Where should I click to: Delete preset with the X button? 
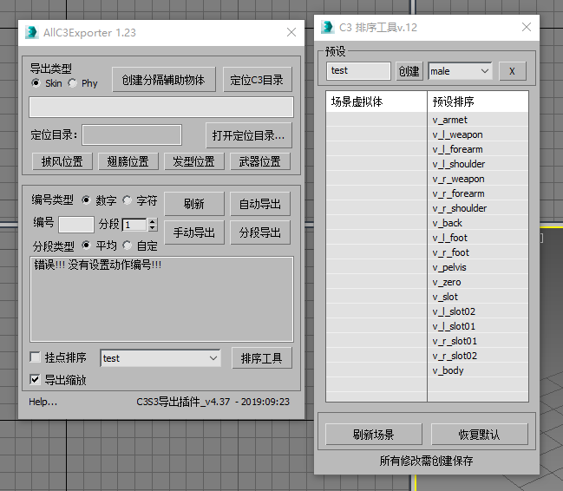(x=513, y=71)
